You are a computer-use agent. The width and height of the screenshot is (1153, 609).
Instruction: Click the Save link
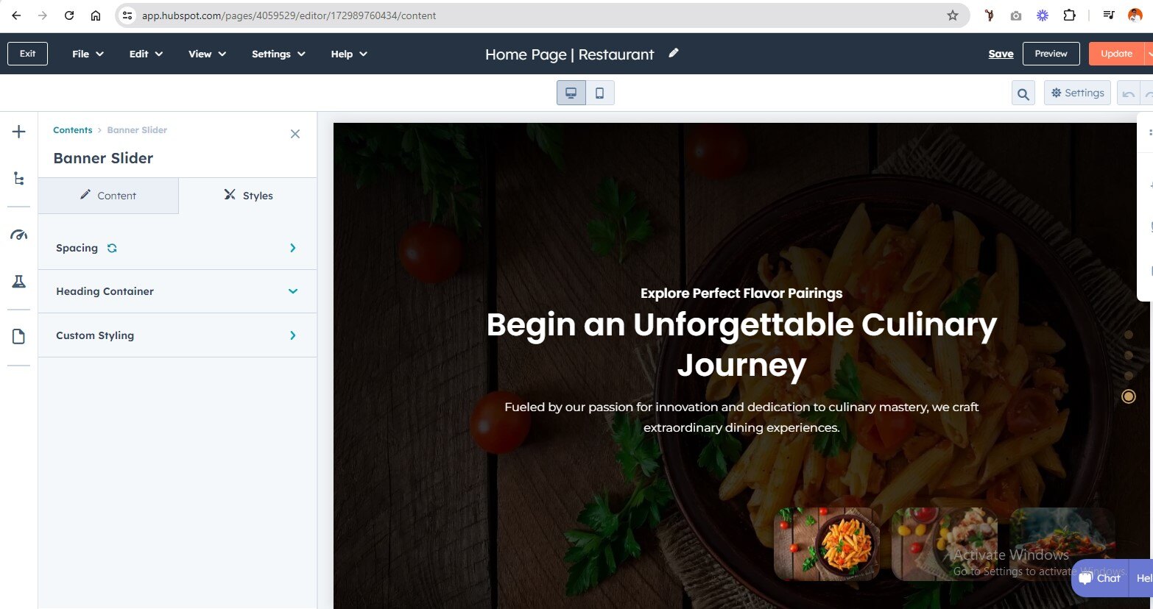coord(1001,54)
